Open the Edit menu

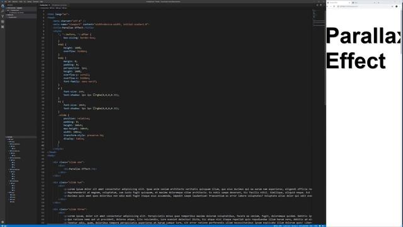coord(9,1)
